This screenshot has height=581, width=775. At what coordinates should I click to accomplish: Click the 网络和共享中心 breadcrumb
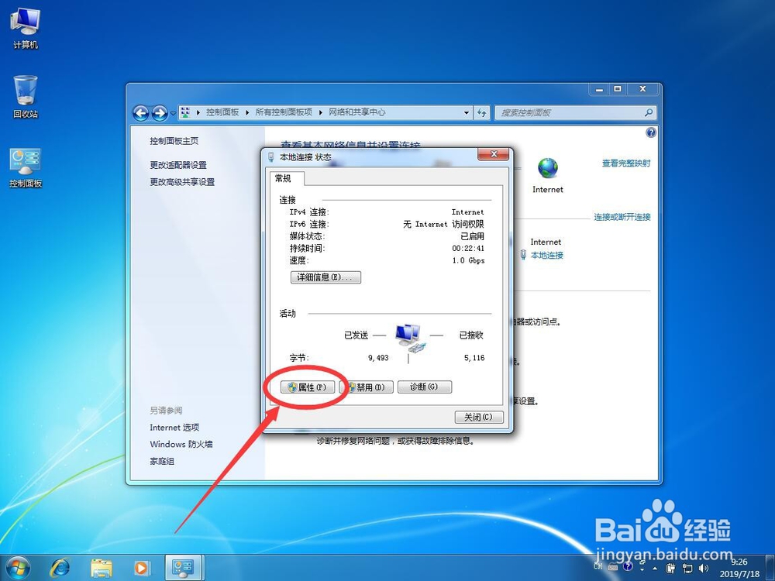point(356,112)
